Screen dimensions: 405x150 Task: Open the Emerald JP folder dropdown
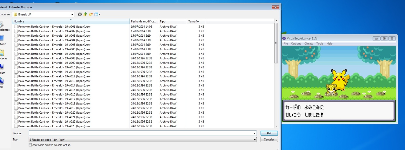point(72,15)
